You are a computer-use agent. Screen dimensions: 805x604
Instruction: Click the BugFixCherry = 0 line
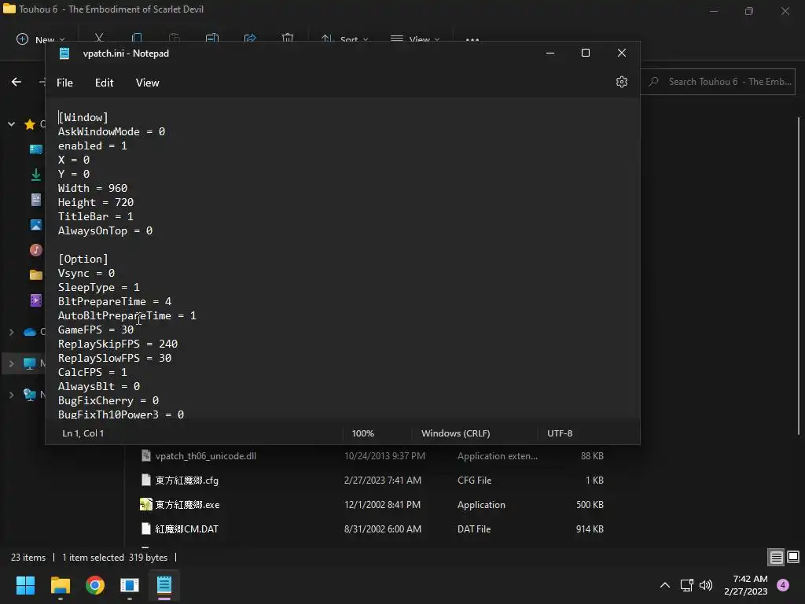click(108, 400)
